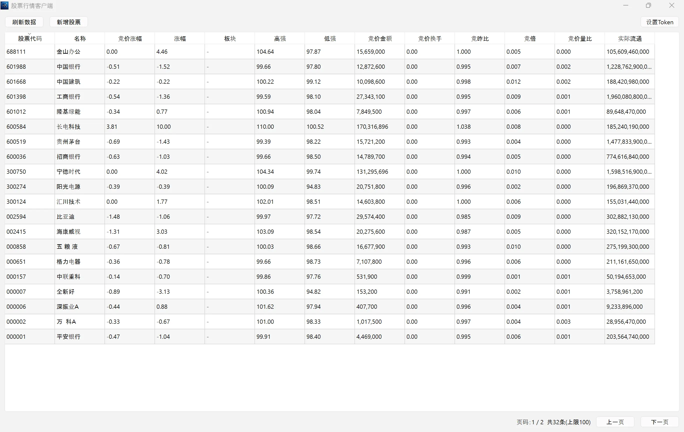Image resolution: width=684 pixels, height=432 pixels.
Task: Click the 实际流通 column header
Action: pyautogui.click(x=630, y=38)
